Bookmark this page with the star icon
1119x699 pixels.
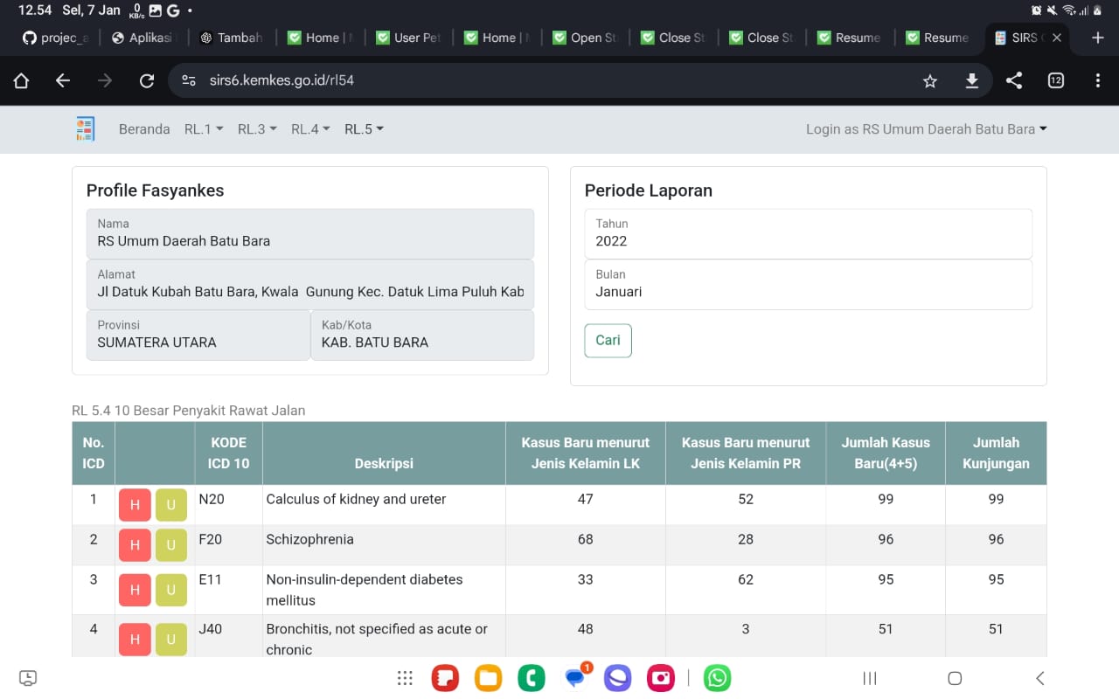[930, 80]
